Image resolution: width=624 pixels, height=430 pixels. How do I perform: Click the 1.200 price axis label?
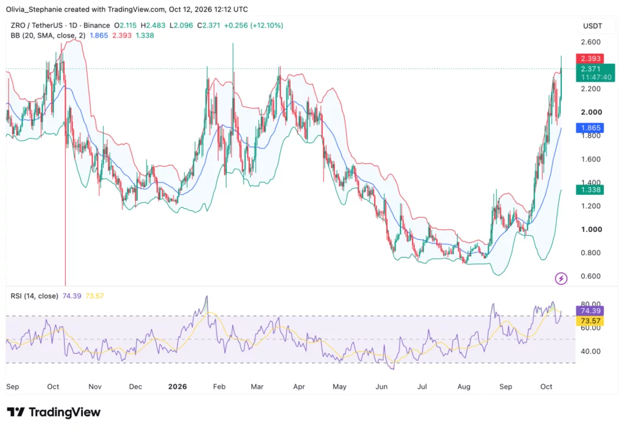pyautogui.click(x=590, y=206)
